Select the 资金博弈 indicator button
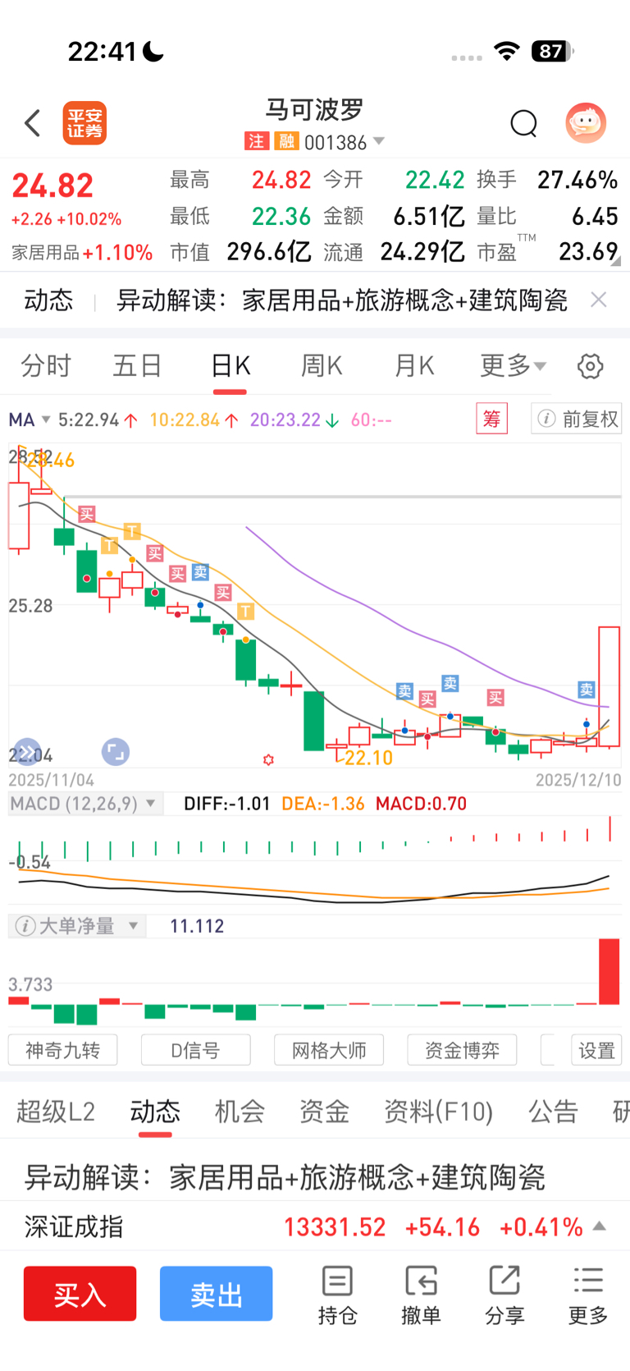This screenshot has width=630, height=1371. point(462,1050)
